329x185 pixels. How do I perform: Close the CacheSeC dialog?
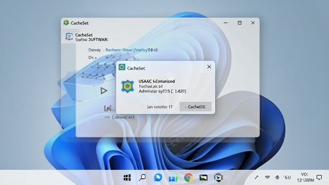209,67
